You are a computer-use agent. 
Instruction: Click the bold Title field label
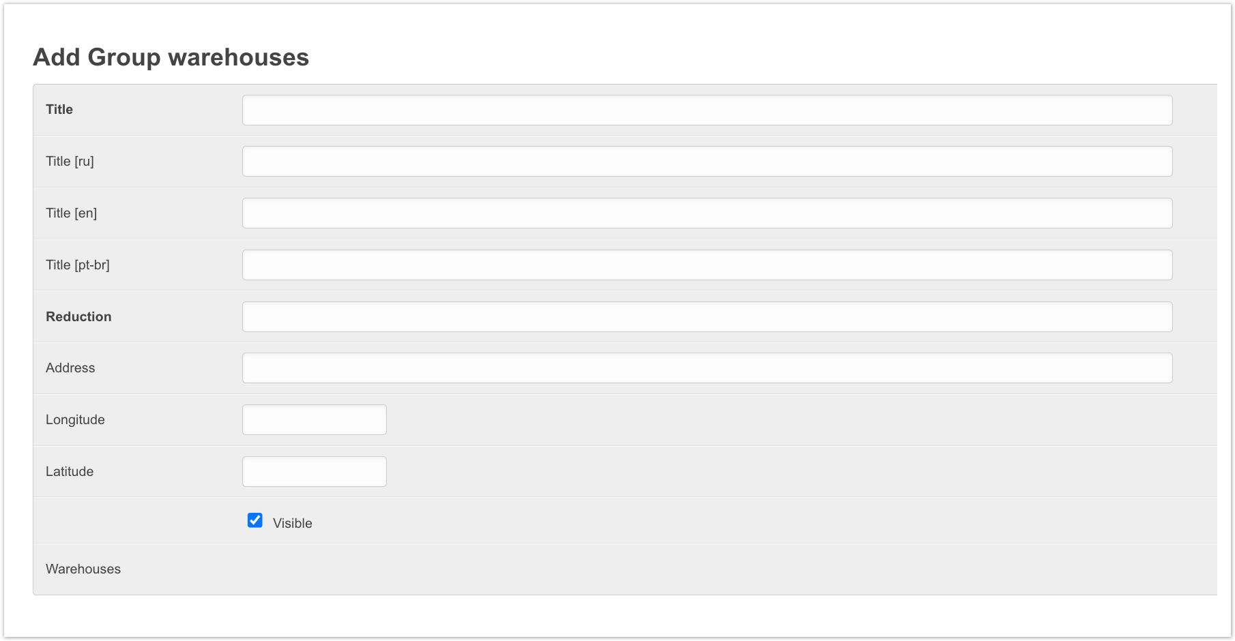(x=59, y=109)
